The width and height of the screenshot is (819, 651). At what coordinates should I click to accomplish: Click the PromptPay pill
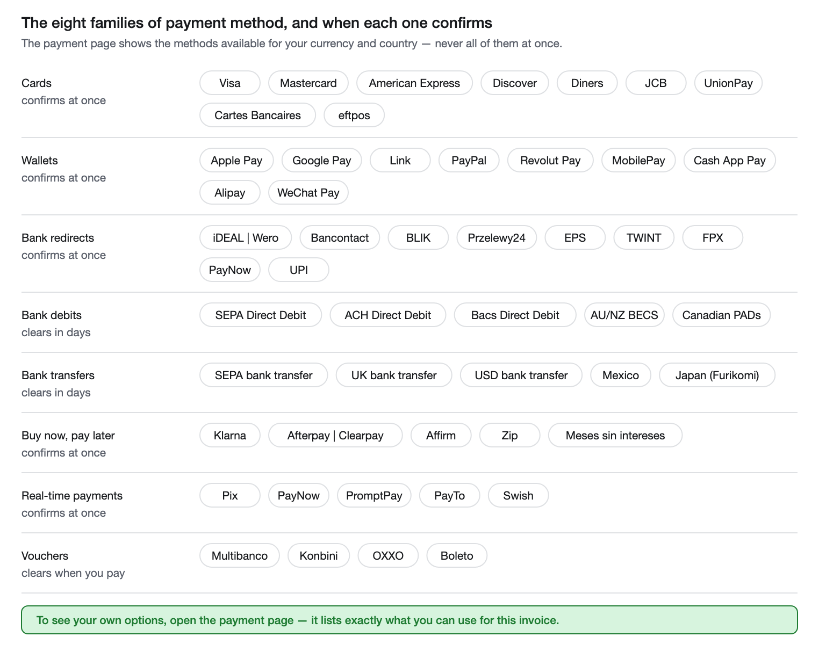(x=374, y=495)
